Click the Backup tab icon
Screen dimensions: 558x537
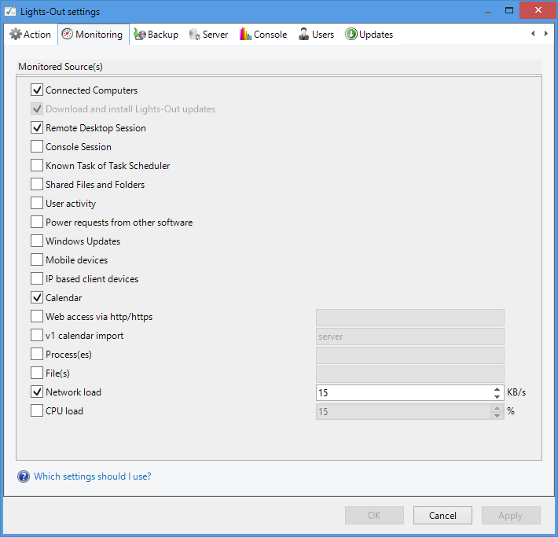[x=140, y=35]
